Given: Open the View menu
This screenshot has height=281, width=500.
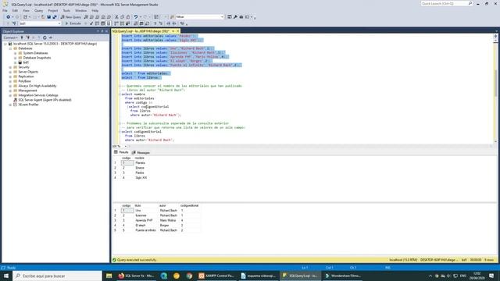Looking at the screenshot, I should point(26,10).
